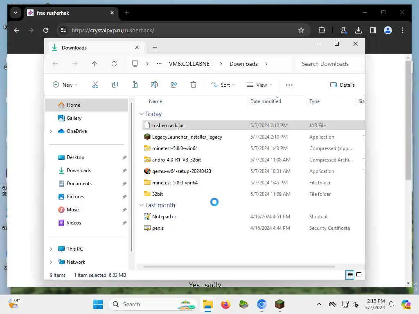Select LegacyLauncher_Installer_legacy file
The width and height of the screenshot is (419, 314).
pos(253,137)
